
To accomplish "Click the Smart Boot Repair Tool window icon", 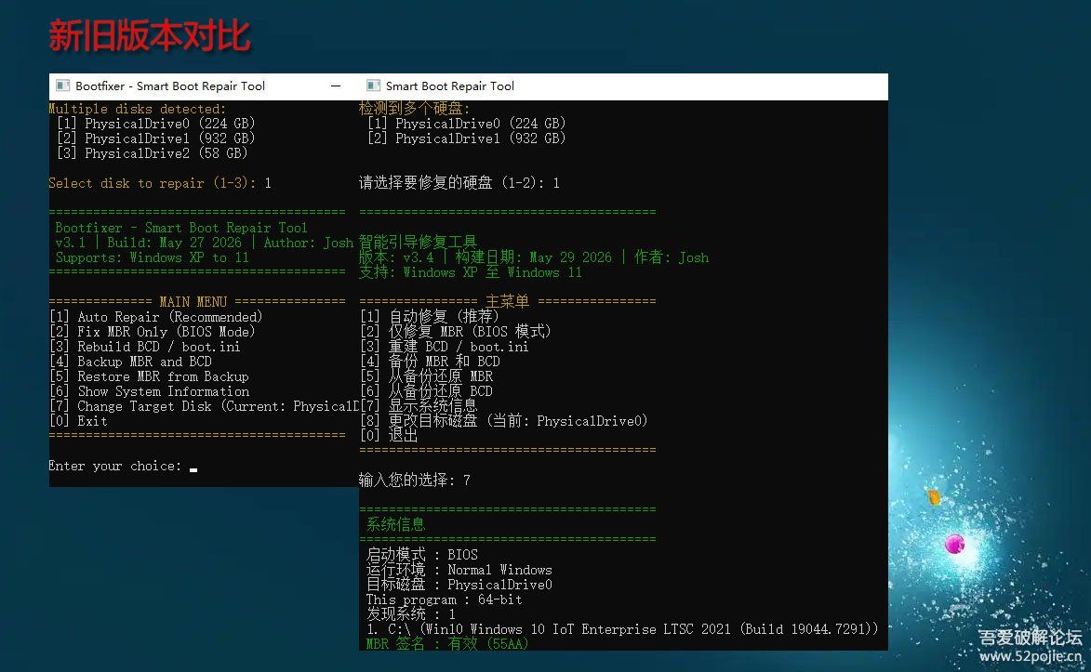I will pyautogui.click(x=373, y=86).
